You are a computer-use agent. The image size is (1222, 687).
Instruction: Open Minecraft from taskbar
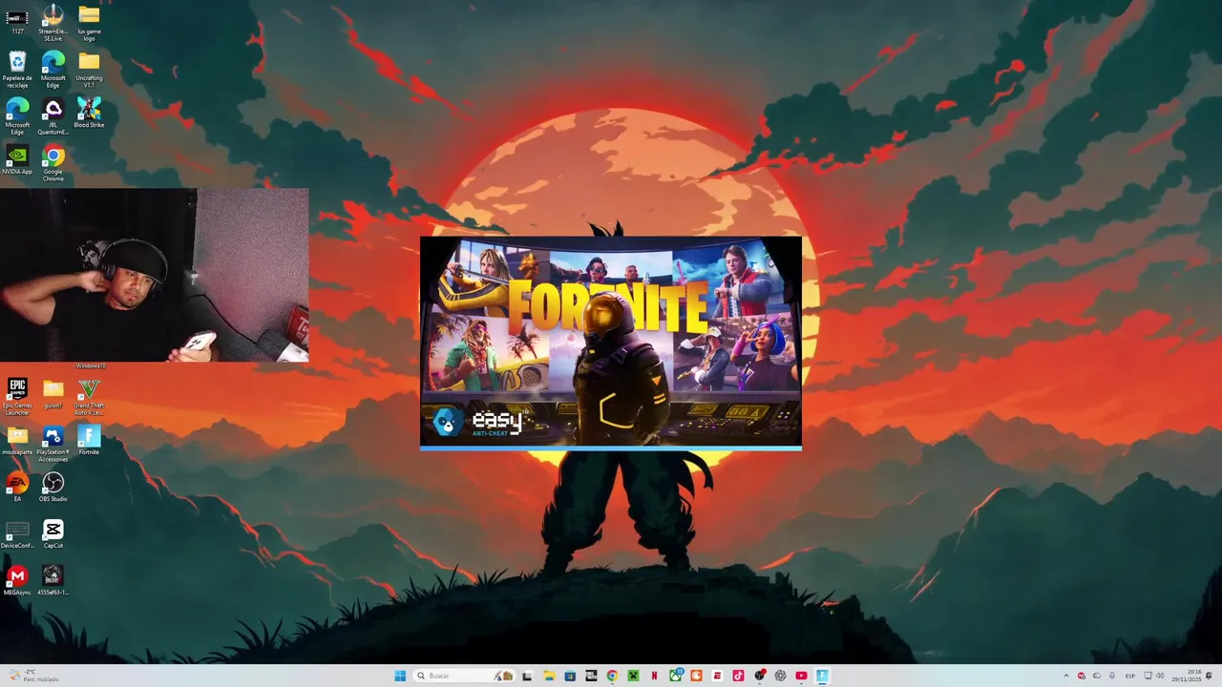pos(633,676)
